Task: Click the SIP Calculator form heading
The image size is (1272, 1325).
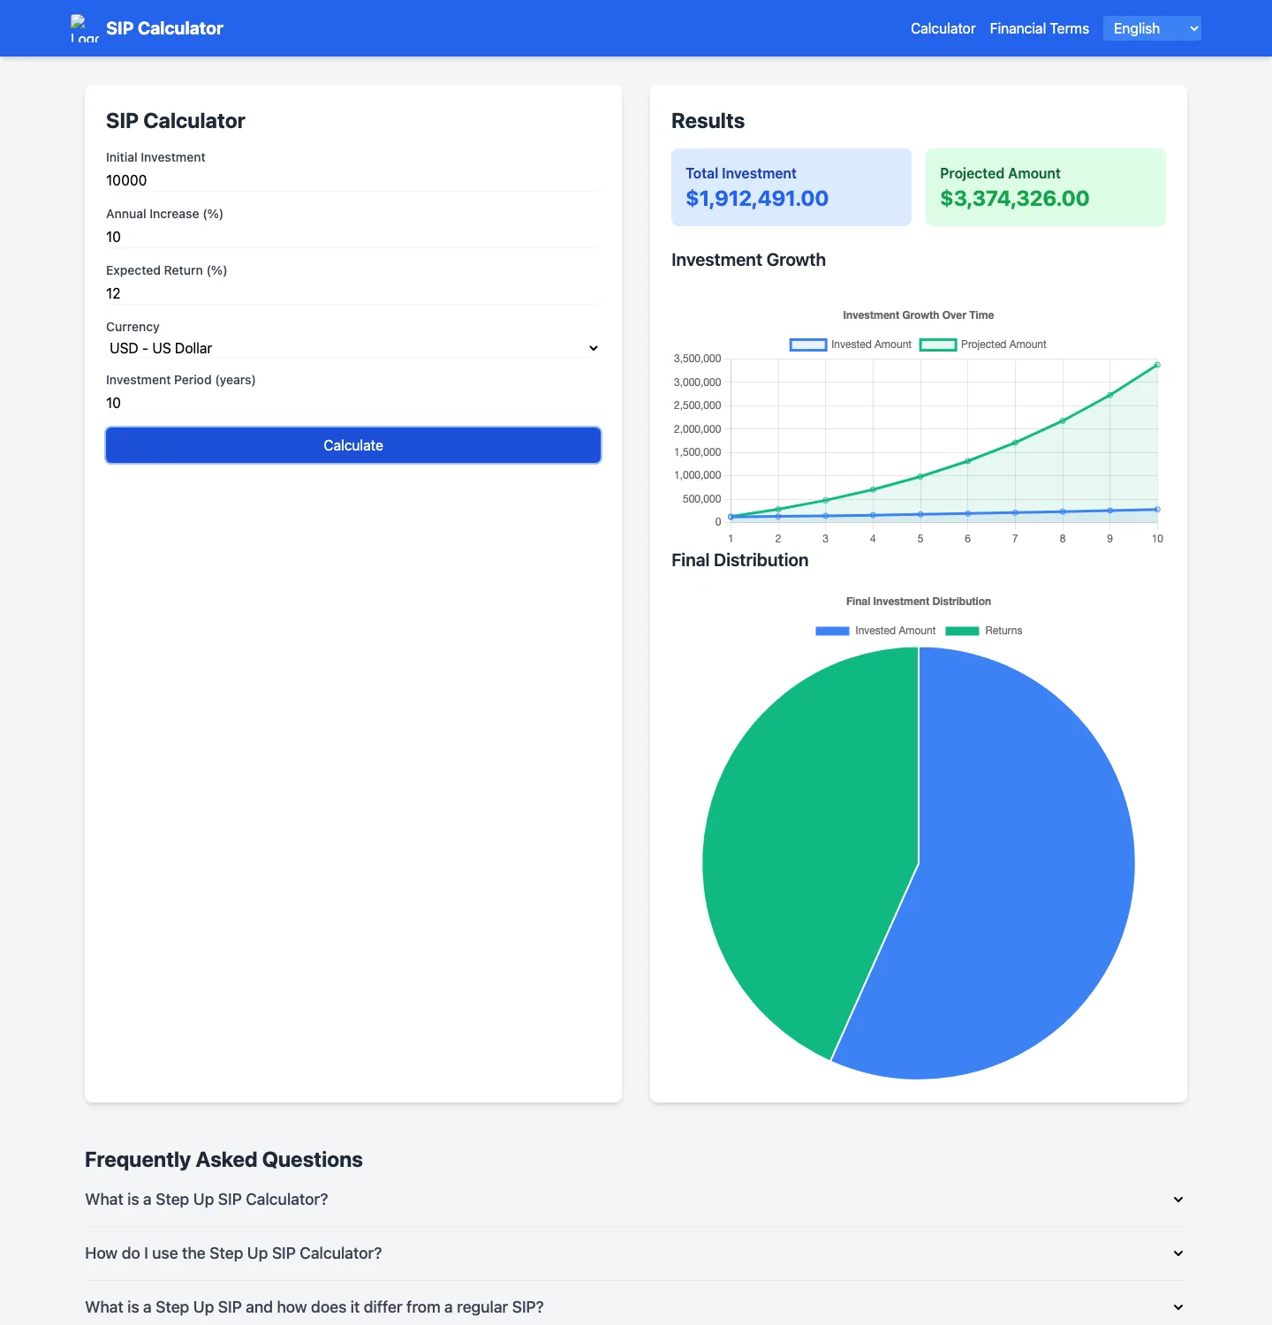Action: click(x=175, y=121)
